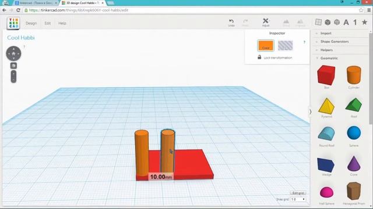Image resolution: width=373 pixels, height=209 pixels.
Task: Open favorite shapes star icon
Action: (x=364, y=22)
